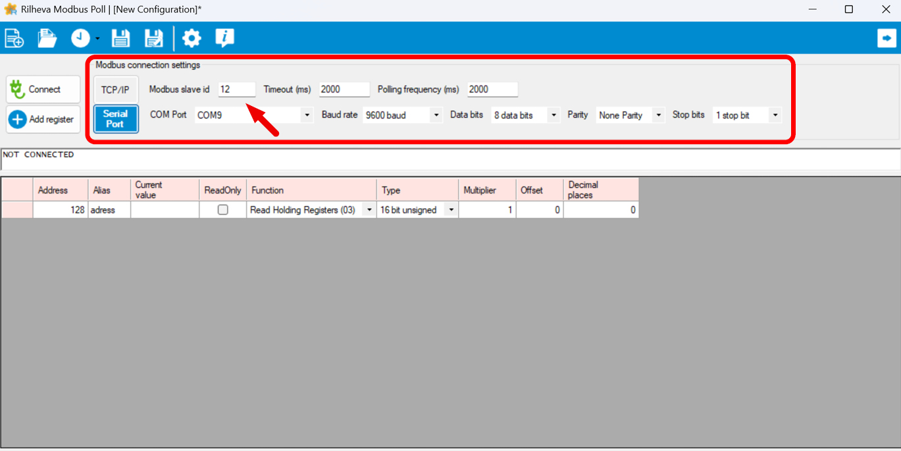Image resolution: width=901 pixels, height=451 pixels.
Task: Edit the Polling frequency field
Action: pyautogui.click(x=493, y=89)
